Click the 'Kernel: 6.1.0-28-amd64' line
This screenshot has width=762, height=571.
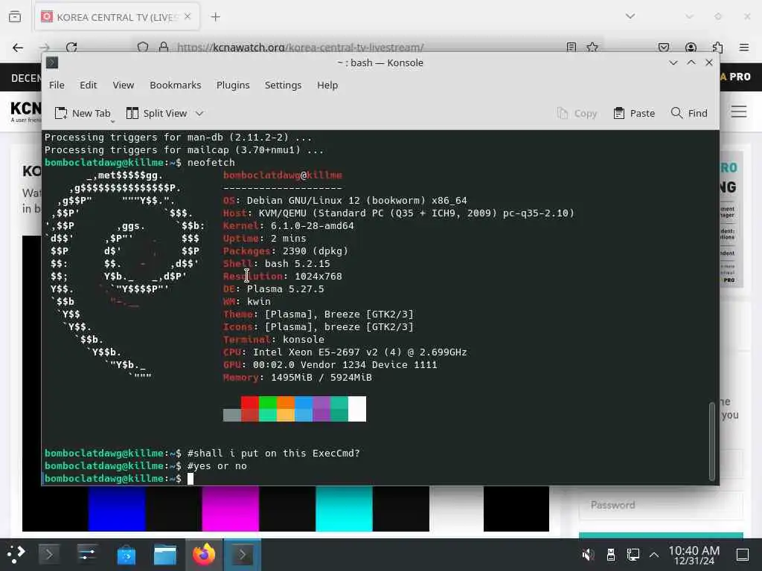pyautogui.click(x=288, y=226)
